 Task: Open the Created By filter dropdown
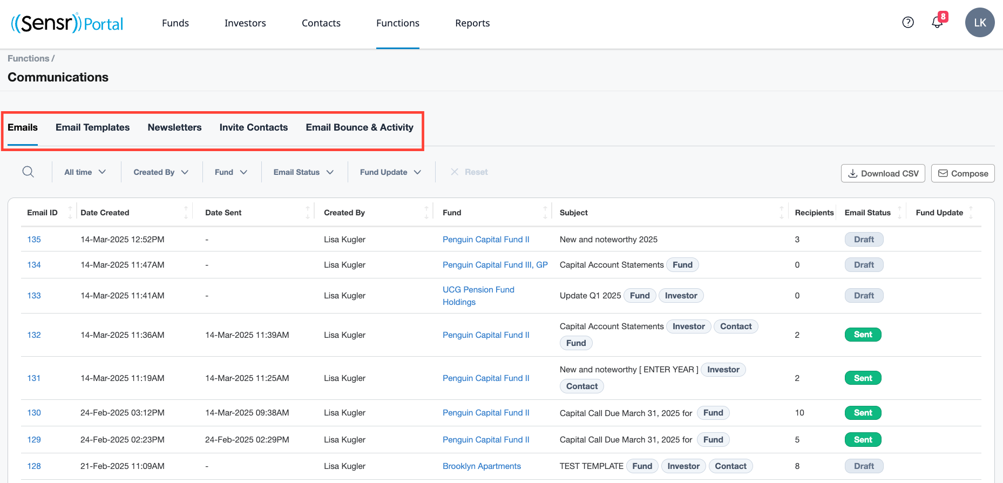[x=161, y=172]
